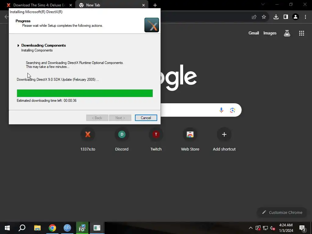Open Customize Chrome

pos(282,212)
